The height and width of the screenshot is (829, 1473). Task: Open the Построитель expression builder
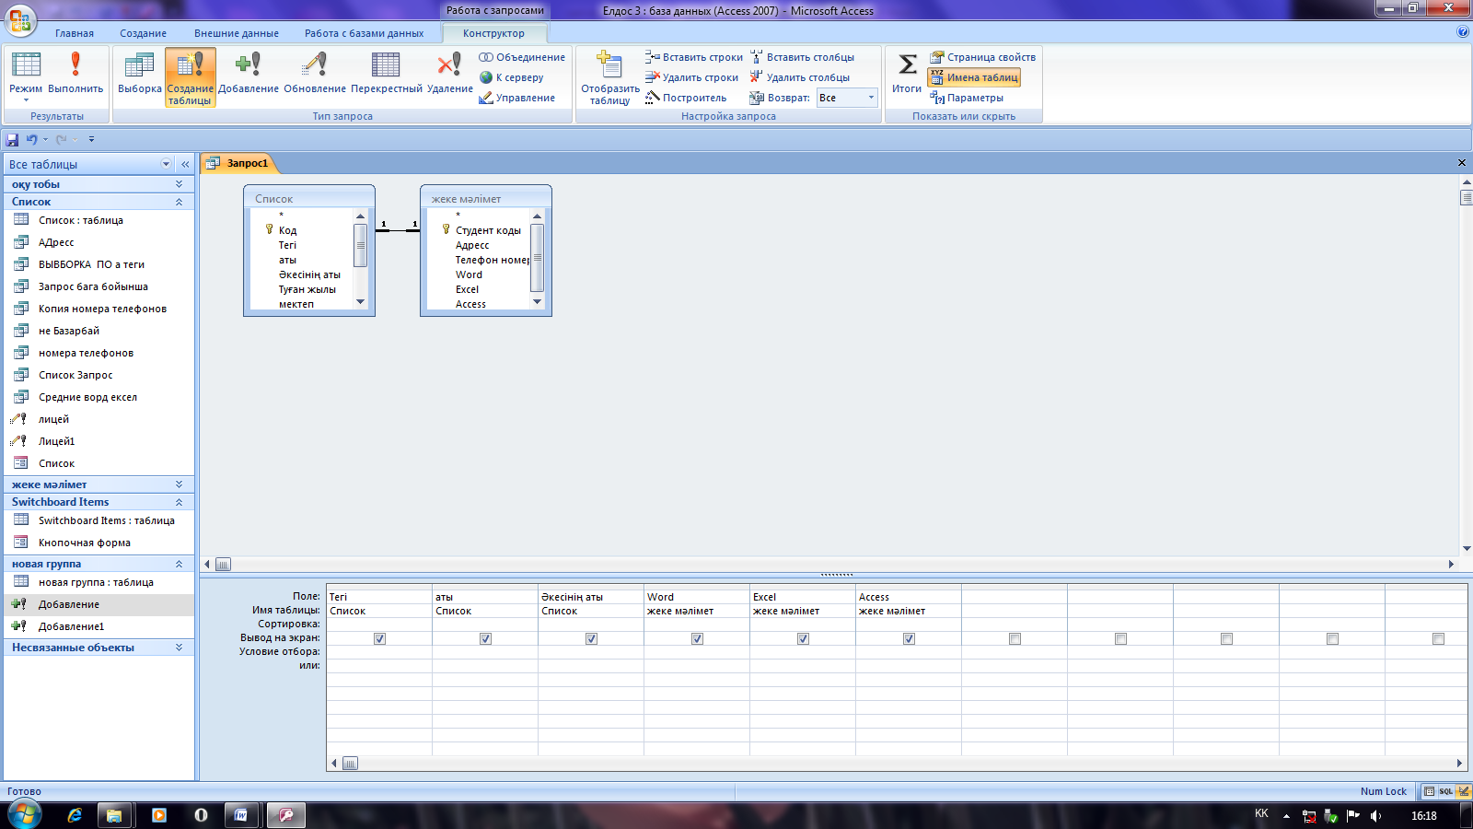pos(686,98)
